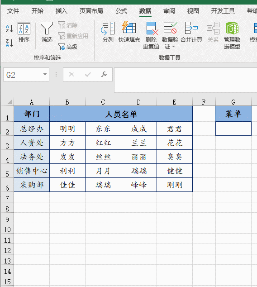257x287 pixels.
Task: Open 高级 advanced filter
Action: pyautogui.click(x=67, y=47)
